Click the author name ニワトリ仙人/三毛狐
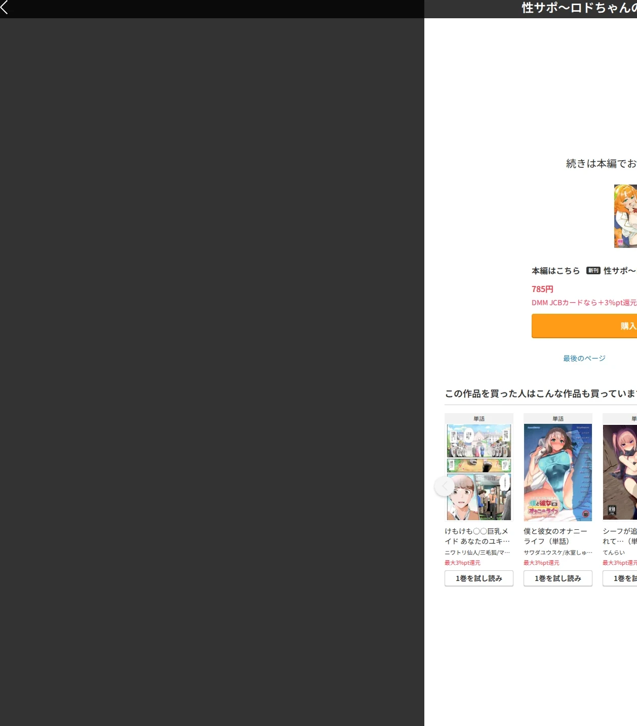This screenshot has height=726, width=637. pyautogui.click(x=477, y=553)
